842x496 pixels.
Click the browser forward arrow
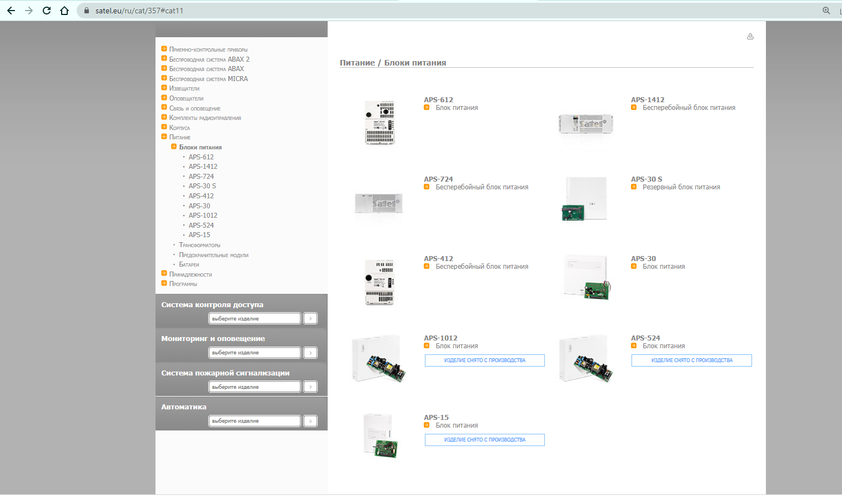29,11
